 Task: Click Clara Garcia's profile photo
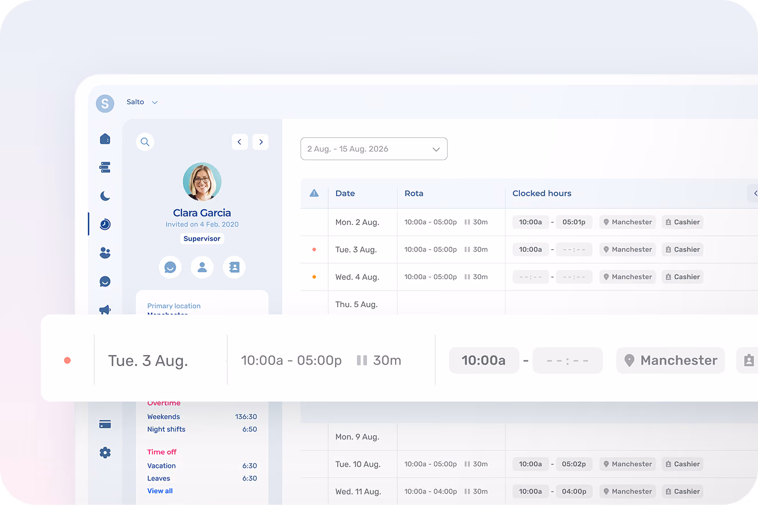[x=202, y=182]
